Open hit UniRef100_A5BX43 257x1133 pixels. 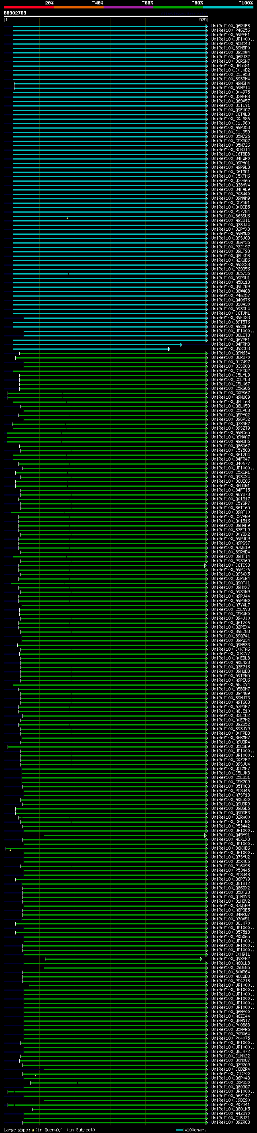[x=230, y=43]
